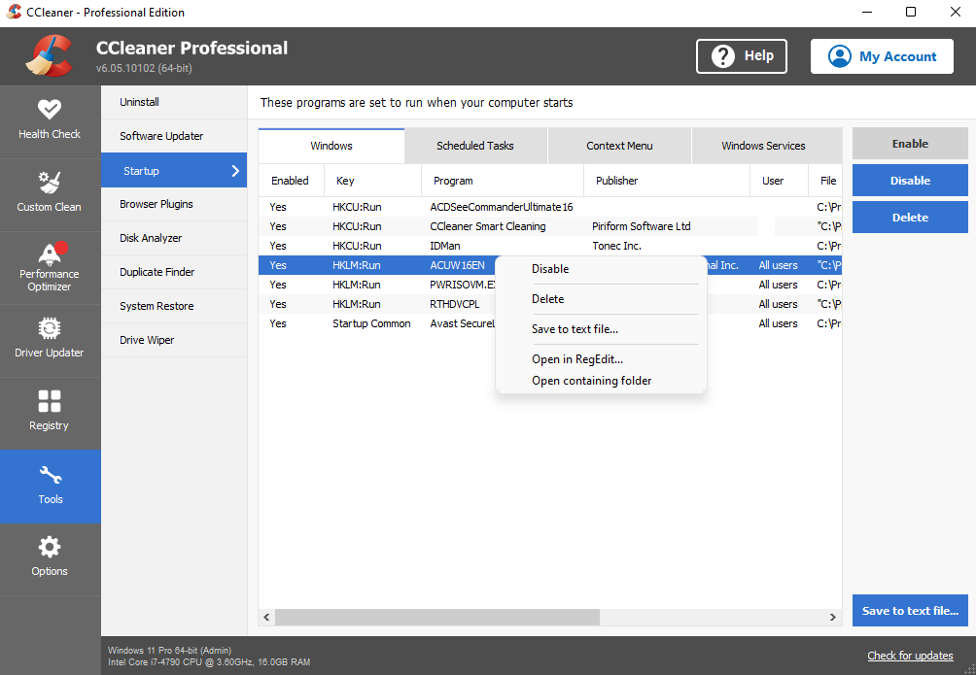Viewport: 976px width, 675px height.
Task: Select Startup in Tools submenu
Action: click(174, 171)
